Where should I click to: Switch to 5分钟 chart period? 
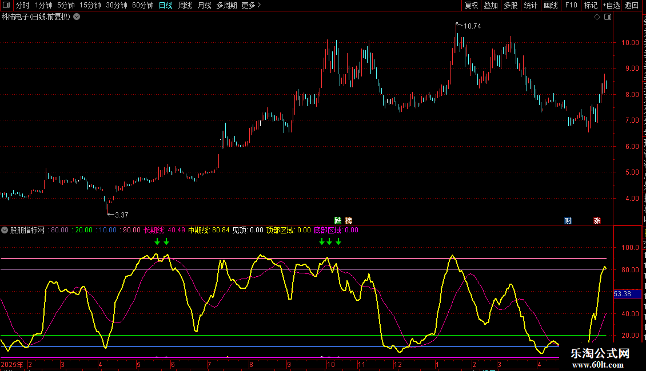[x=66, y=5]
